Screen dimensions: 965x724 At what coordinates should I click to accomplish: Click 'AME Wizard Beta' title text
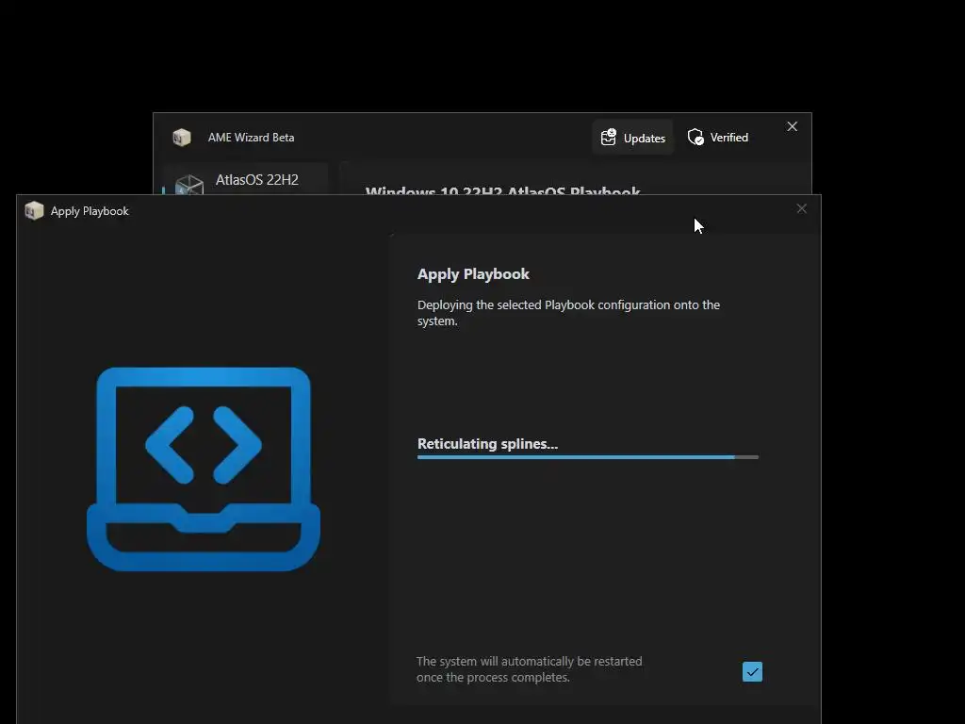(251, 138)
